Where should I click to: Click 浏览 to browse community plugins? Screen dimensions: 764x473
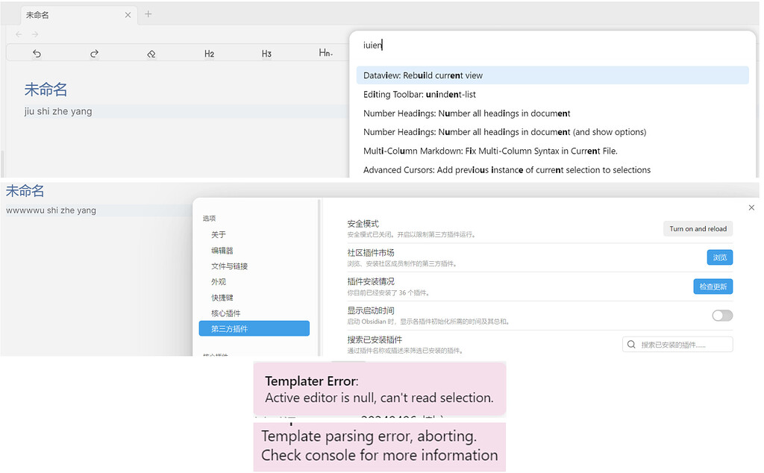click(x=720, y=257)
